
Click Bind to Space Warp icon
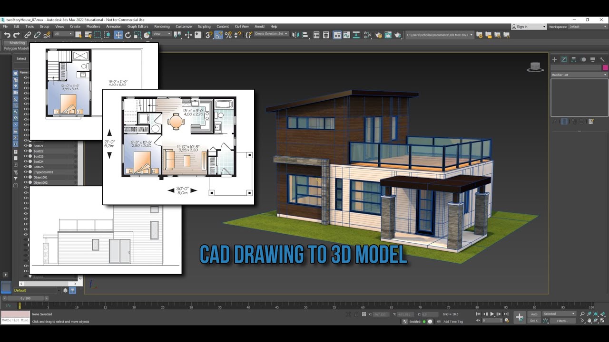pos(47,35)
